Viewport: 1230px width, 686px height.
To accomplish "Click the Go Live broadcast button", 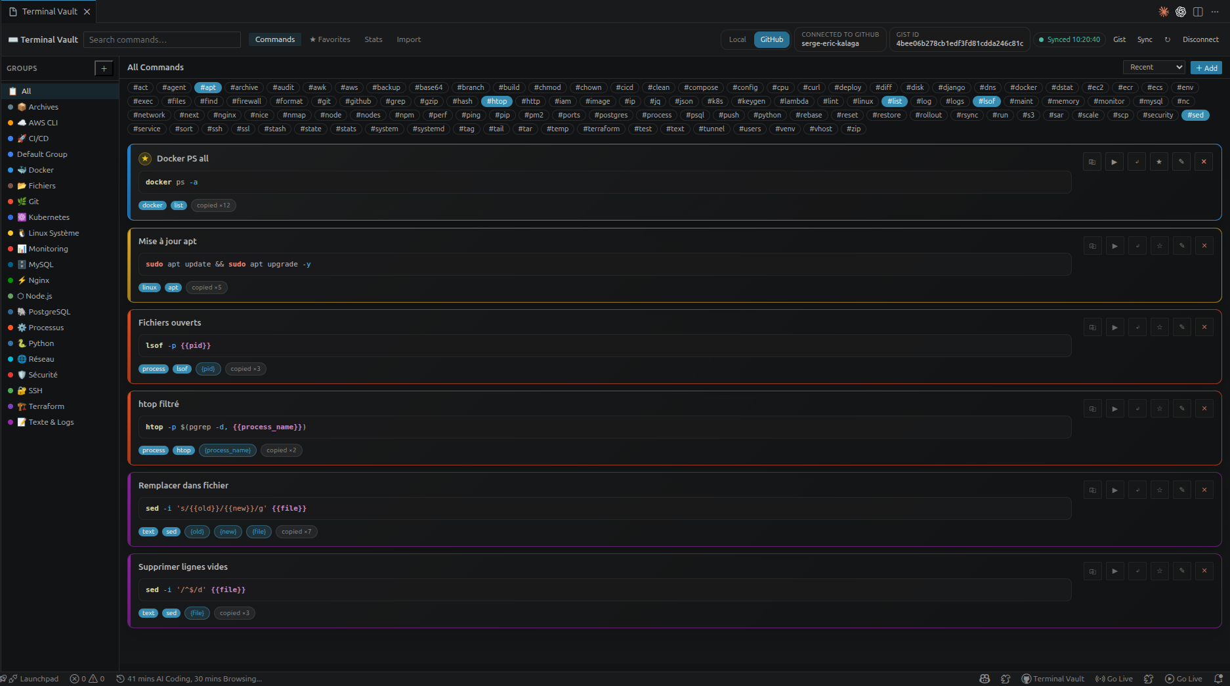I will (1114, 679).
